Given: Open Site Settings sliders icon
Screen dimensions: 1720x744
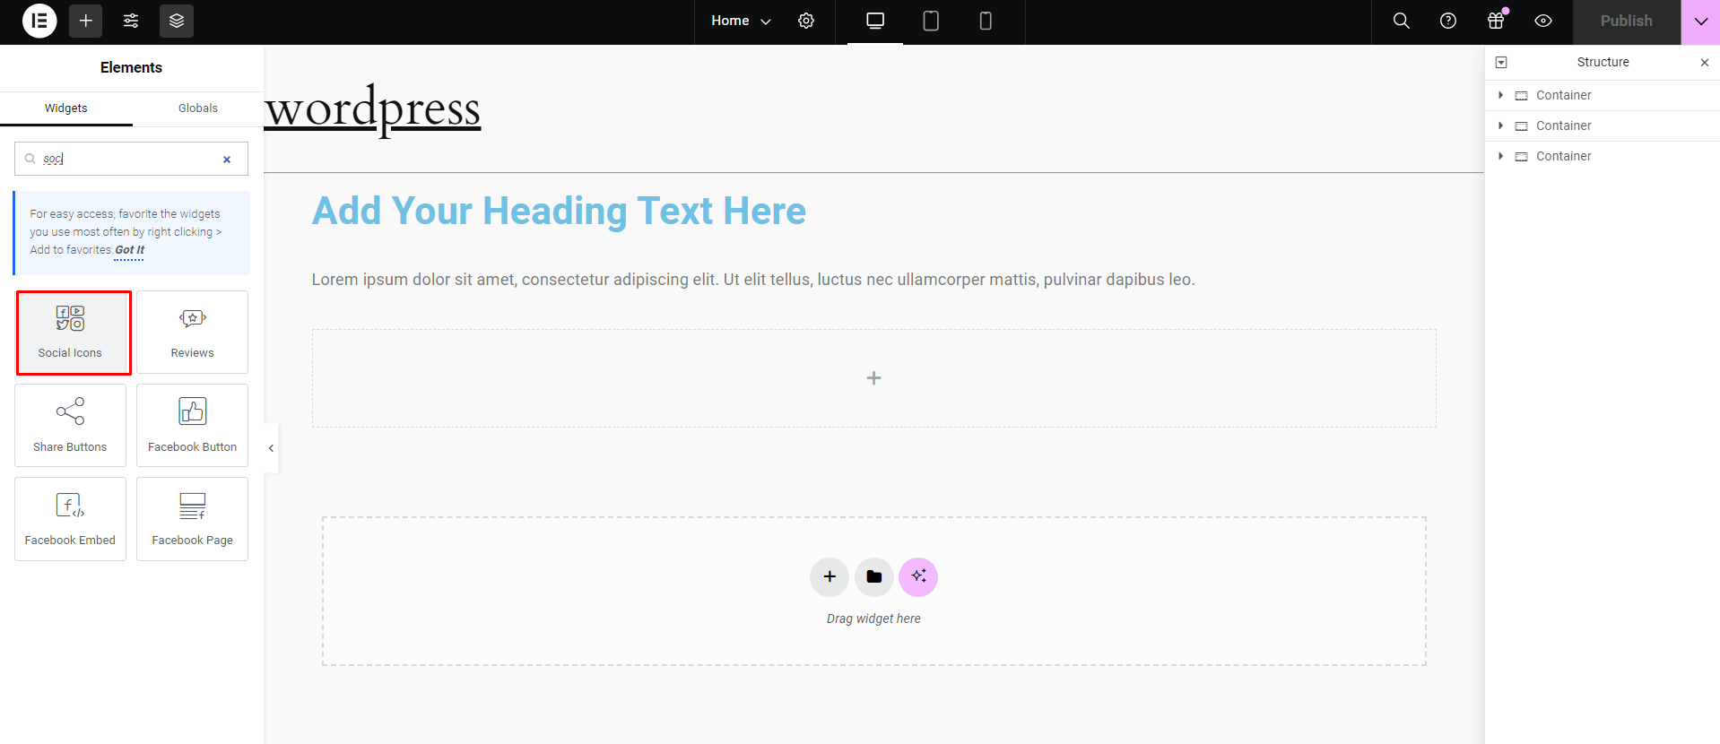Looking at the screenshot, I should pyautogui.click(x=131, y=21).
